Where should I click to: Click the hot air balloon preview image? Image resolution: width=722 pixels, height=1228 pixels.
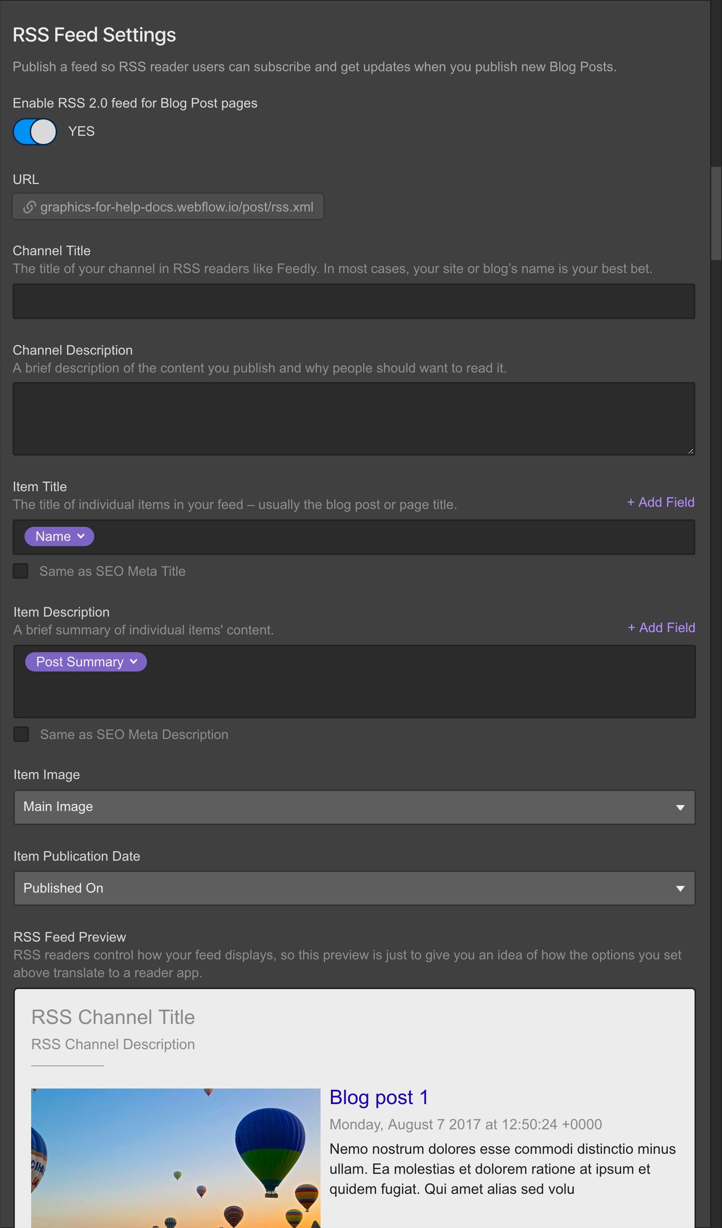click(175, 1158)
